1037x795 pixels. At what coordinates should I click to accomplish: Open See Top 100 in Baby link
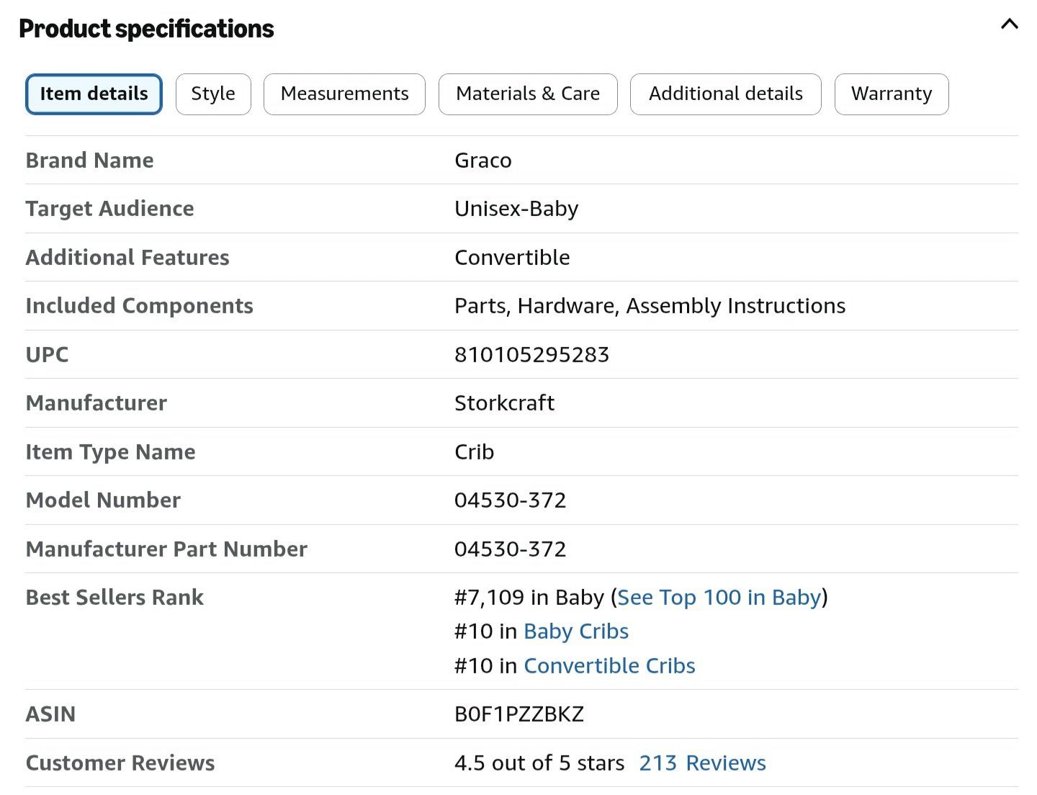(719, 597)
